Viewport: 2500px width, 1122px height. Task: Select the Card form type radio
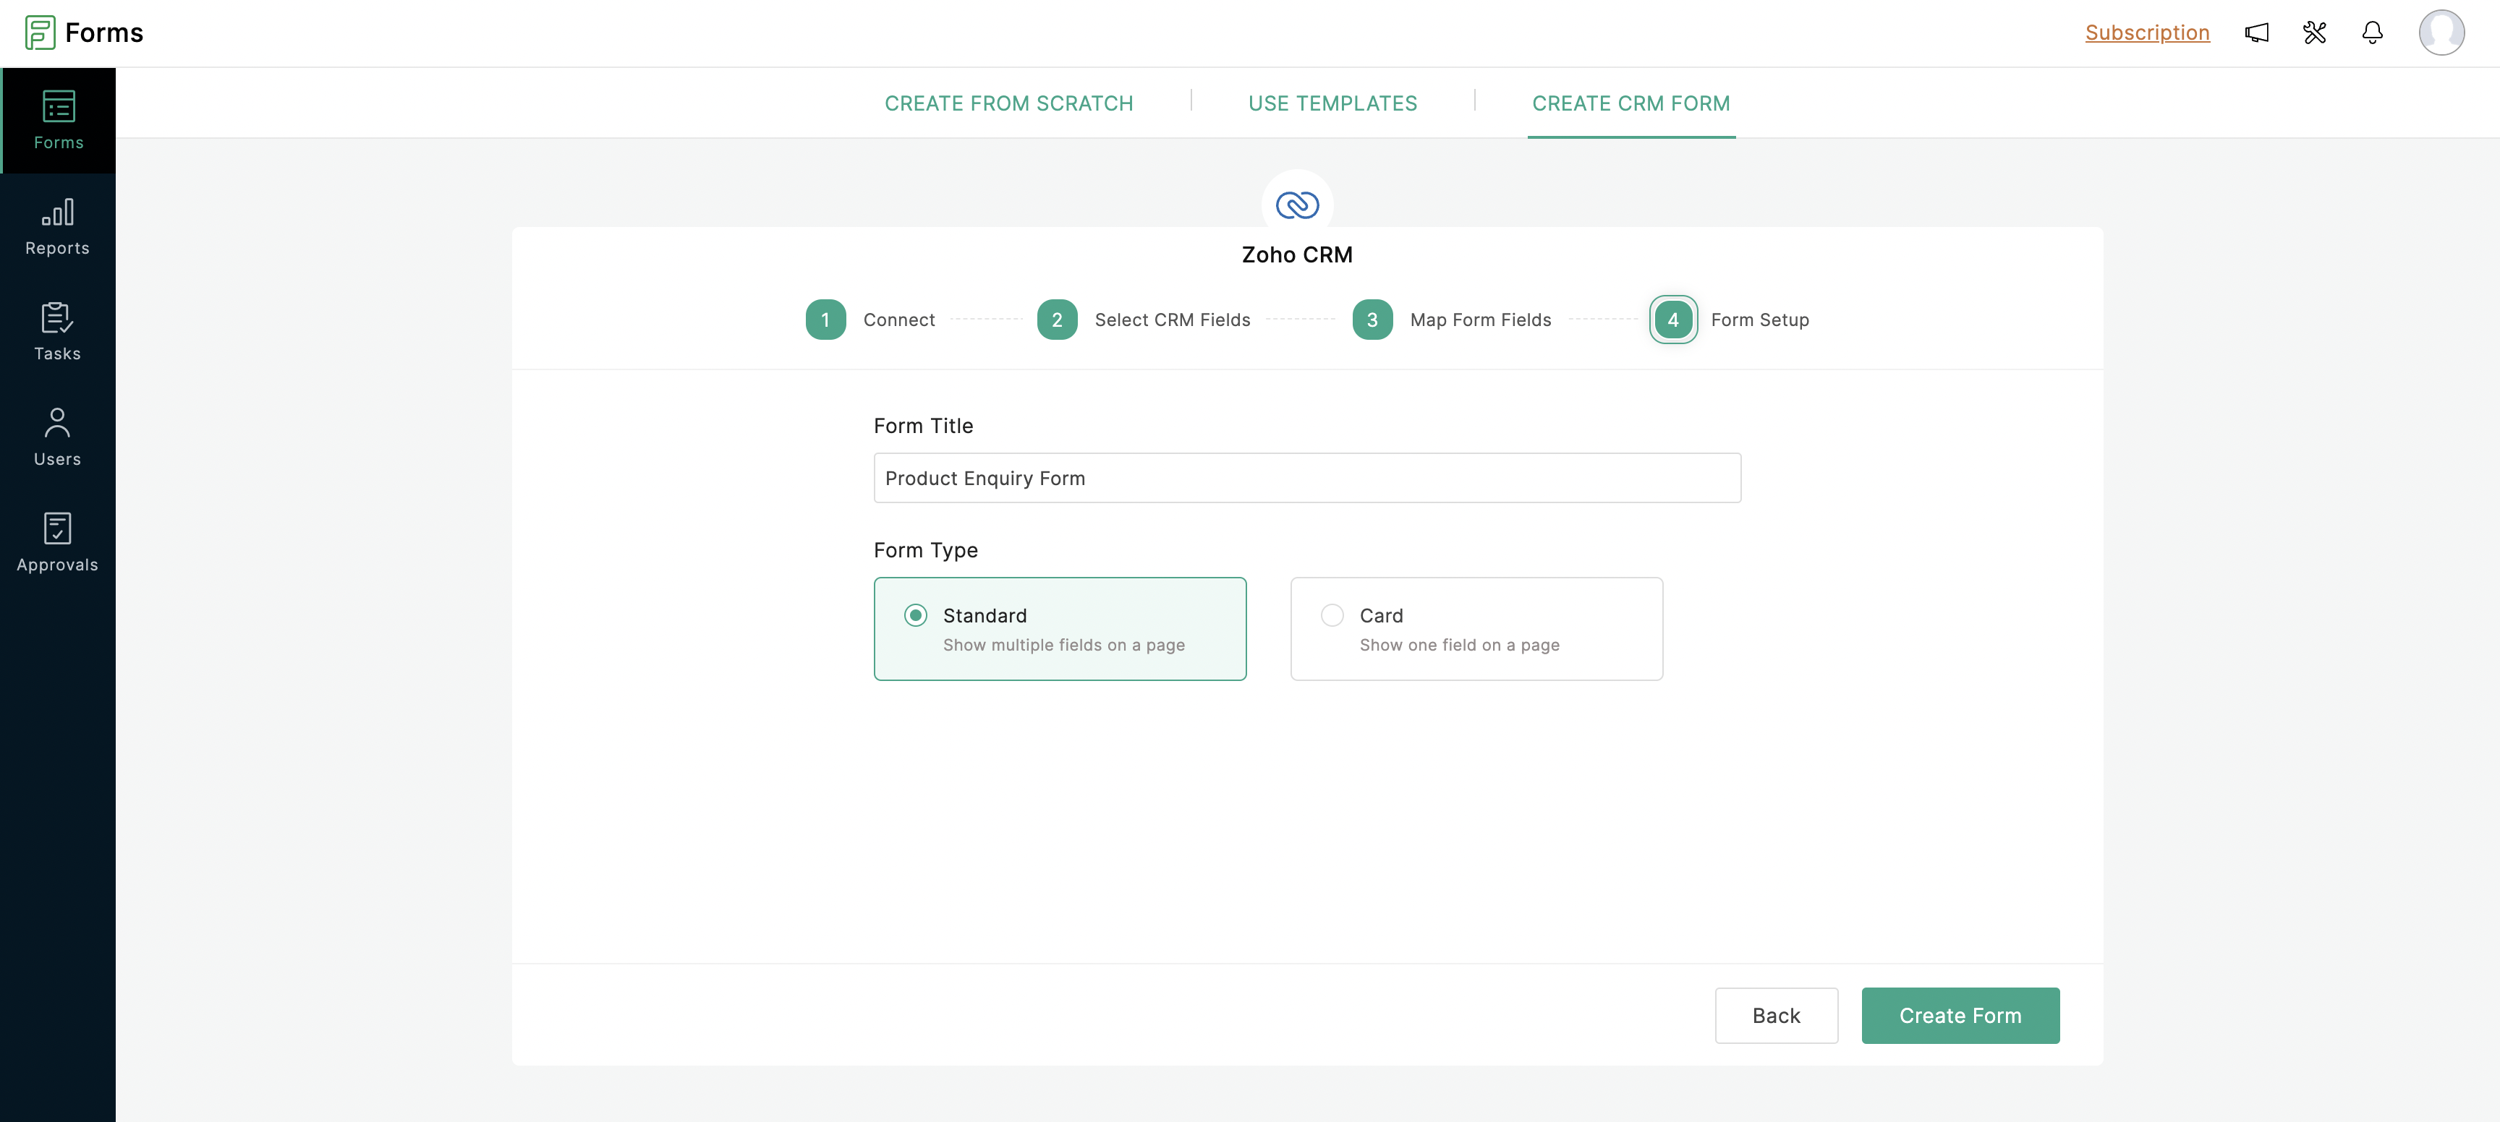(1332, 614)
